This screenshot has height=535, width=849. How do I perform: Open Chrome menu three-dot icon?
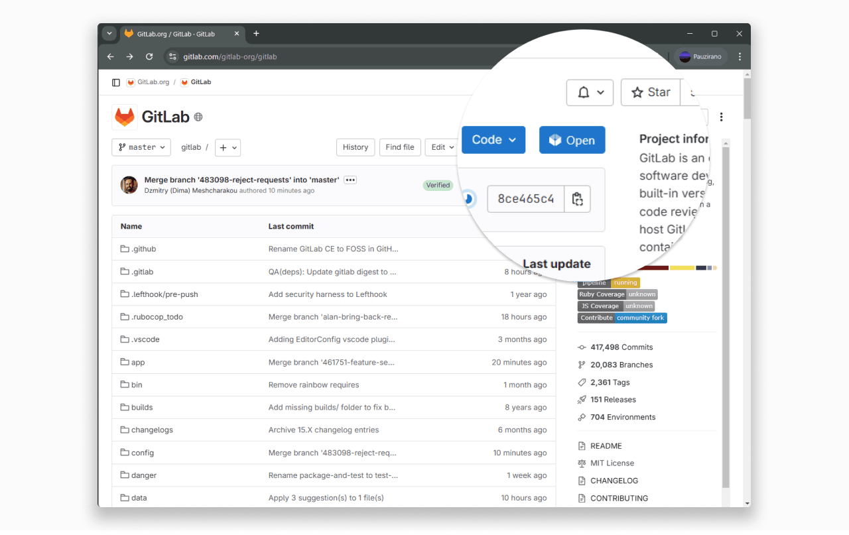coord(740,57)
